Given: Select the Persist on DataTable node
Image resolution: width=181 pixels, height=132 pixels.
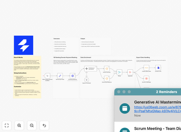Looking at the screenshot, I should [x=146, y=79].
